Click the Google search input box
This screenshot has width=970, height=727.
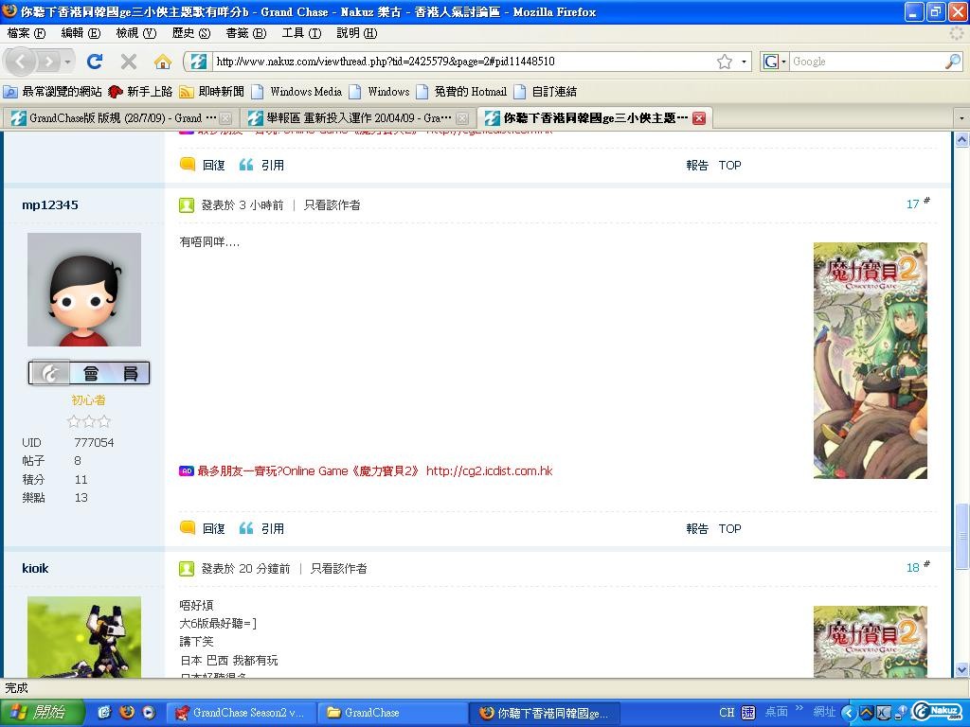868,62
